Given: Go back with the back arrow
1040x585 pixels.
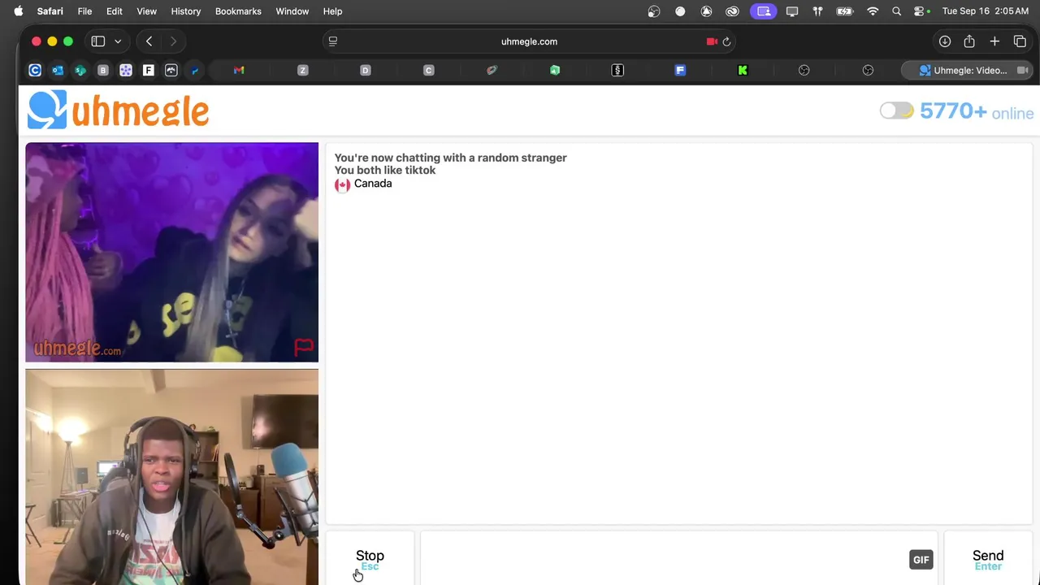Looking at the screenshot, I should pyautogui.click(x=149, y=41).
